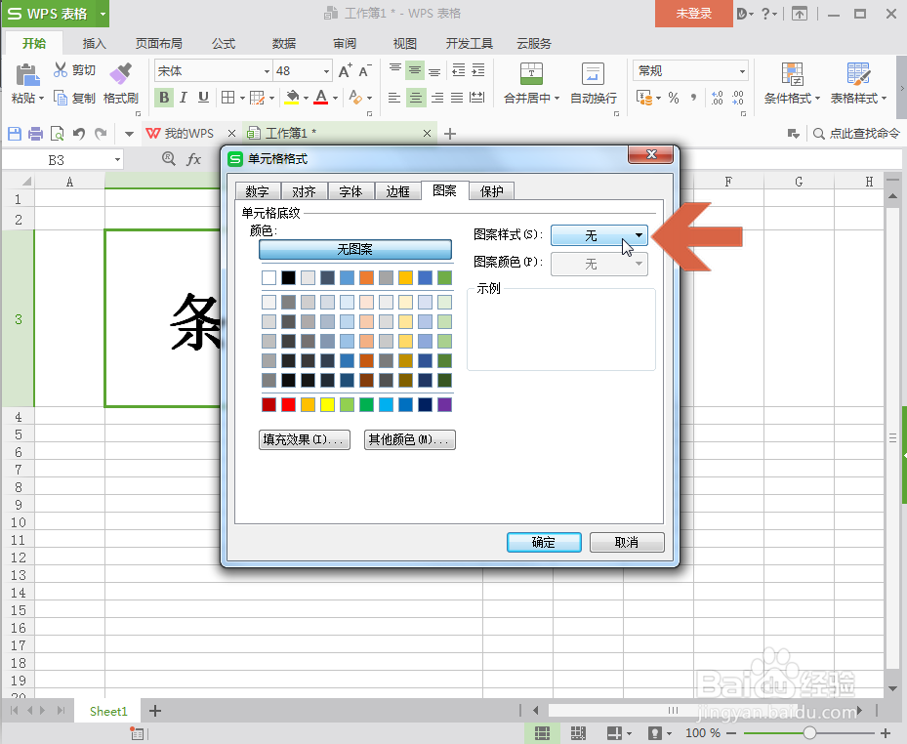Click the Redo arrow icon

101,134
